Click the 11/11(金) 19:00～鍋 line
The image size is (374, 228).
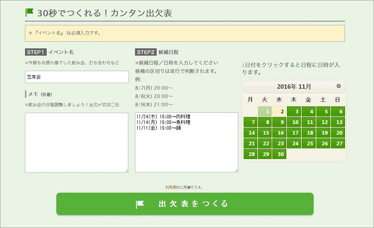[159, 128]
